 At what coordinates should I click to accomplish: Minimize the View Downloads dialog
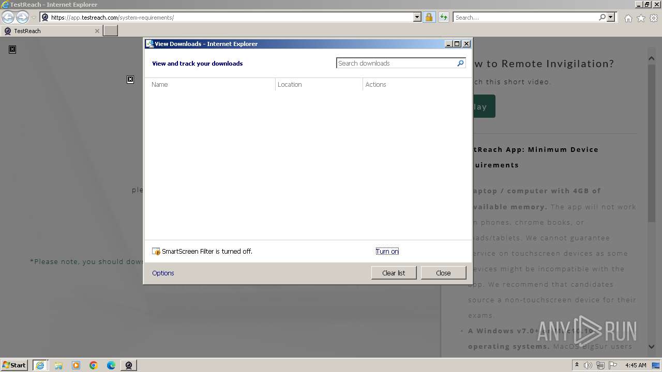point(449,44)
